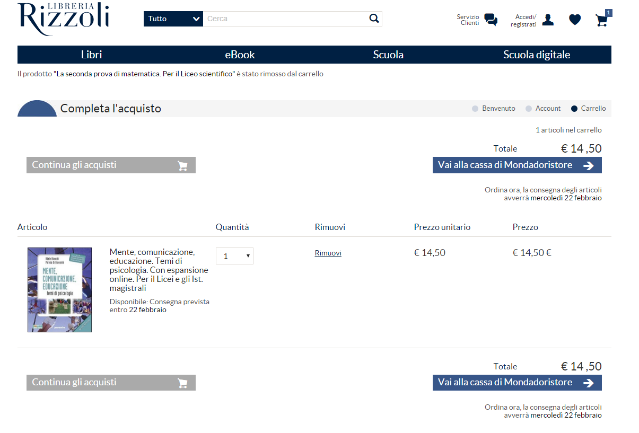The height and width of the screenshot is (433, 639).
Task: Click the Servizio Clienti label
Action: (x=468, y=20)
